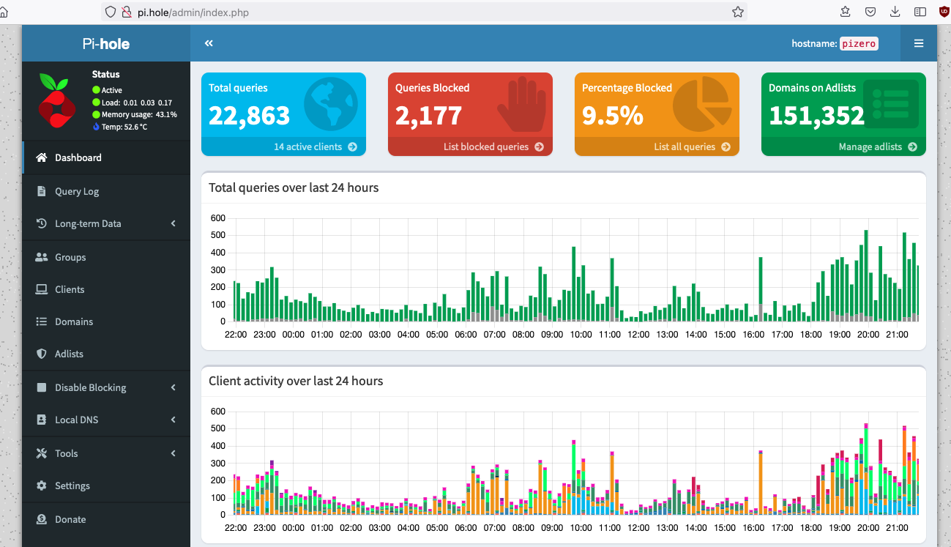Collapse the sidebar with double-chevron toggle
Image resolution: width=951 pixels, height=547 pixels.
coord(209,43)
